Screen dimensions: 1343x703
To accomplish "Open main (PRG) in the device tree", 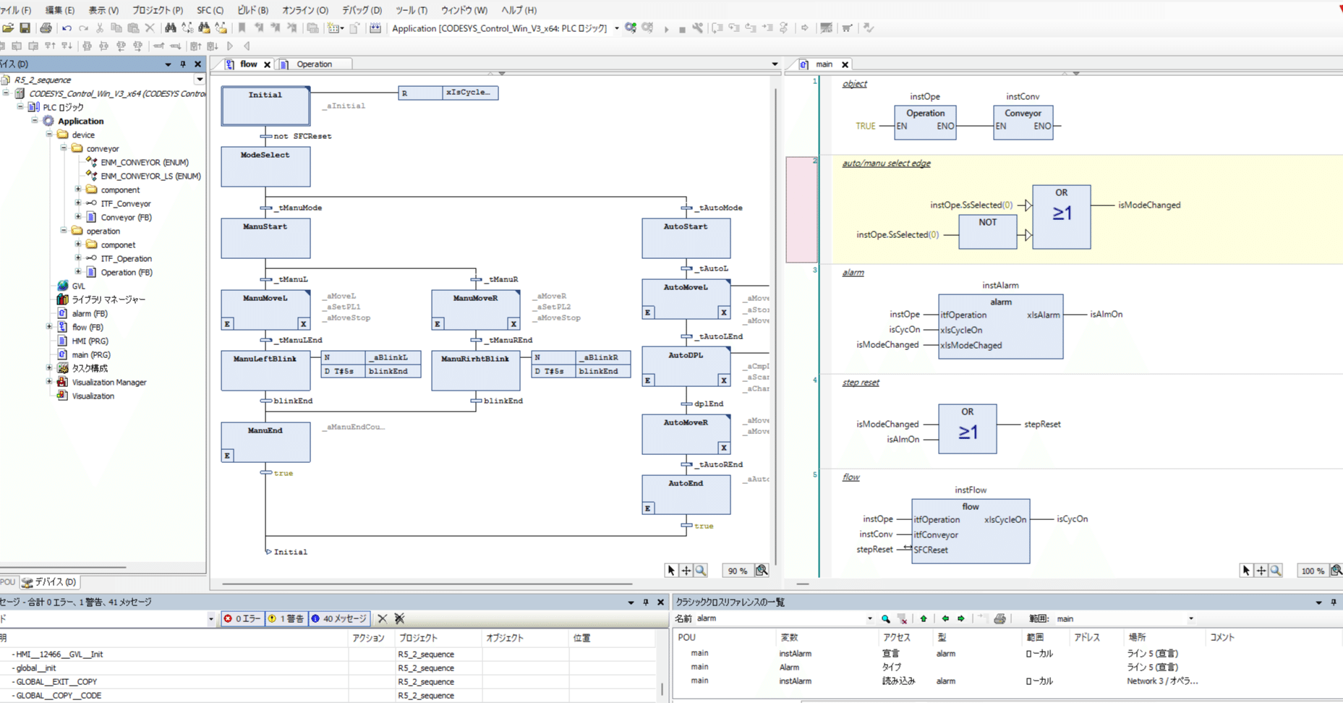I will click(90, 354).
